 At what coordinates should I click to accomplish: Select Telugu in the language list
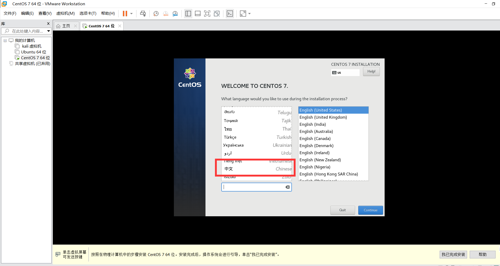257,112
